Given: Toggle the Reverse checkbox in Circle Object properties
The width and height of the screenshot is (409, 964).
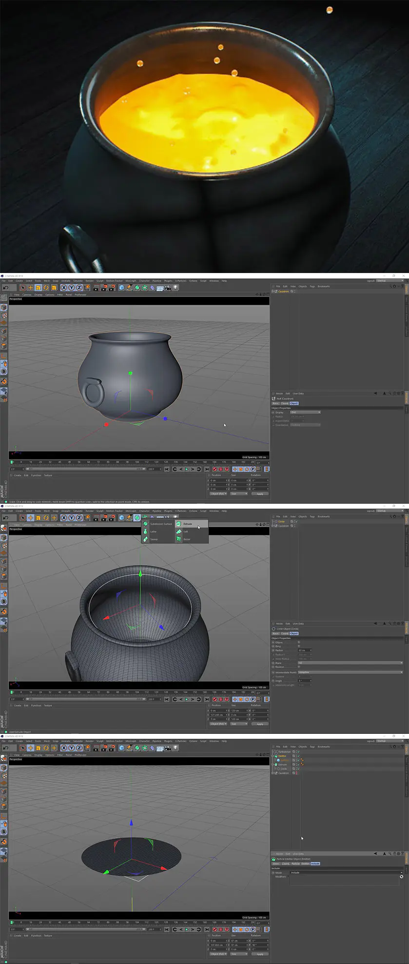Looking at the screenshot, I should (x=299, y=667).
